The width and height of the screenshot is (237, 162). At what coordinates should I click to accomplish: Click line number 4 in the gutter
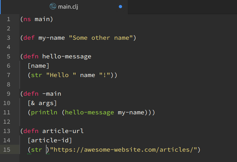click(x=9, y=47)
